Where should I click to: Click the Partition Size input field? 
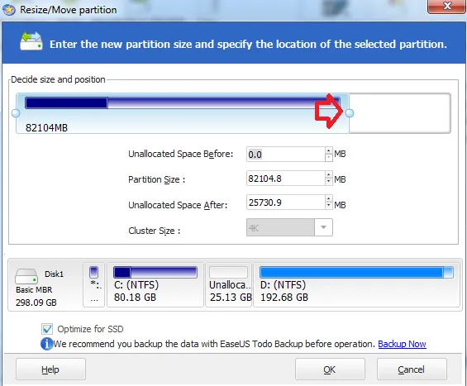pos(286,179)
